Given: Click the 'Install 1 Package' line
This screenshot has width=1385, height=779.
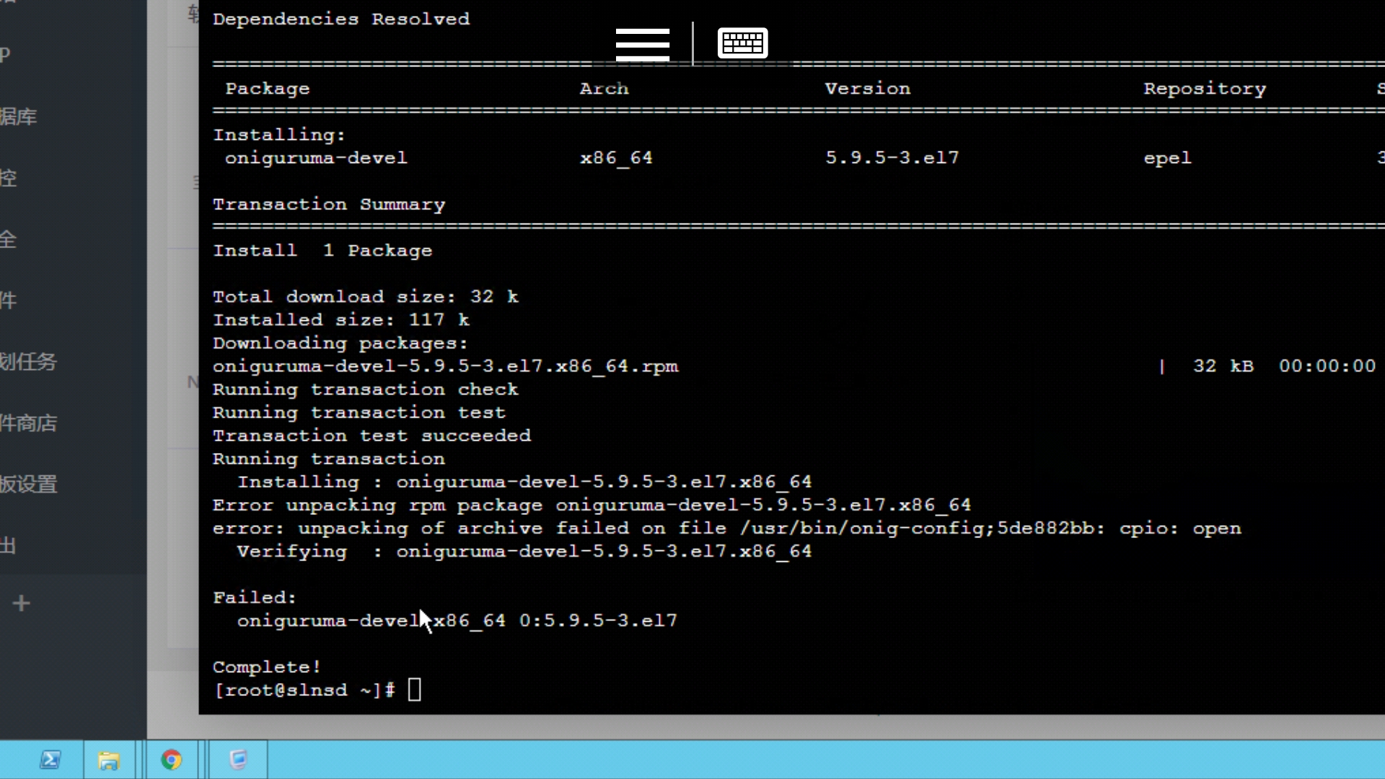Looking at the screenshot, I should coord(322,250).
